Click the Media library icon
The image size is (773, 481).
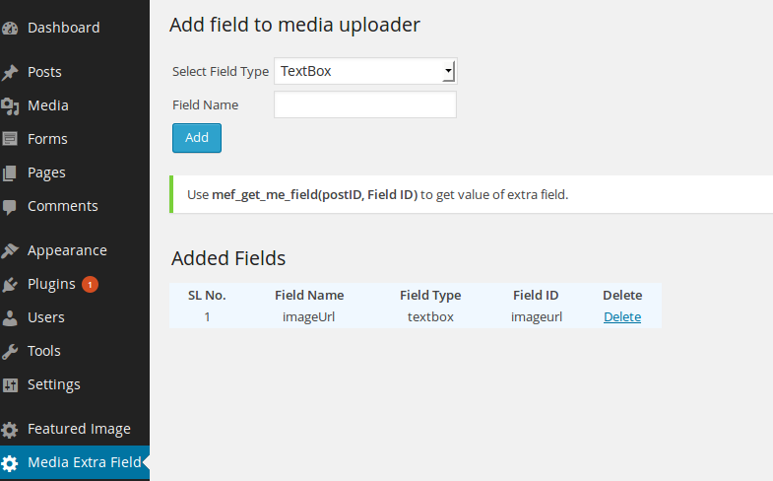(10, 106)
